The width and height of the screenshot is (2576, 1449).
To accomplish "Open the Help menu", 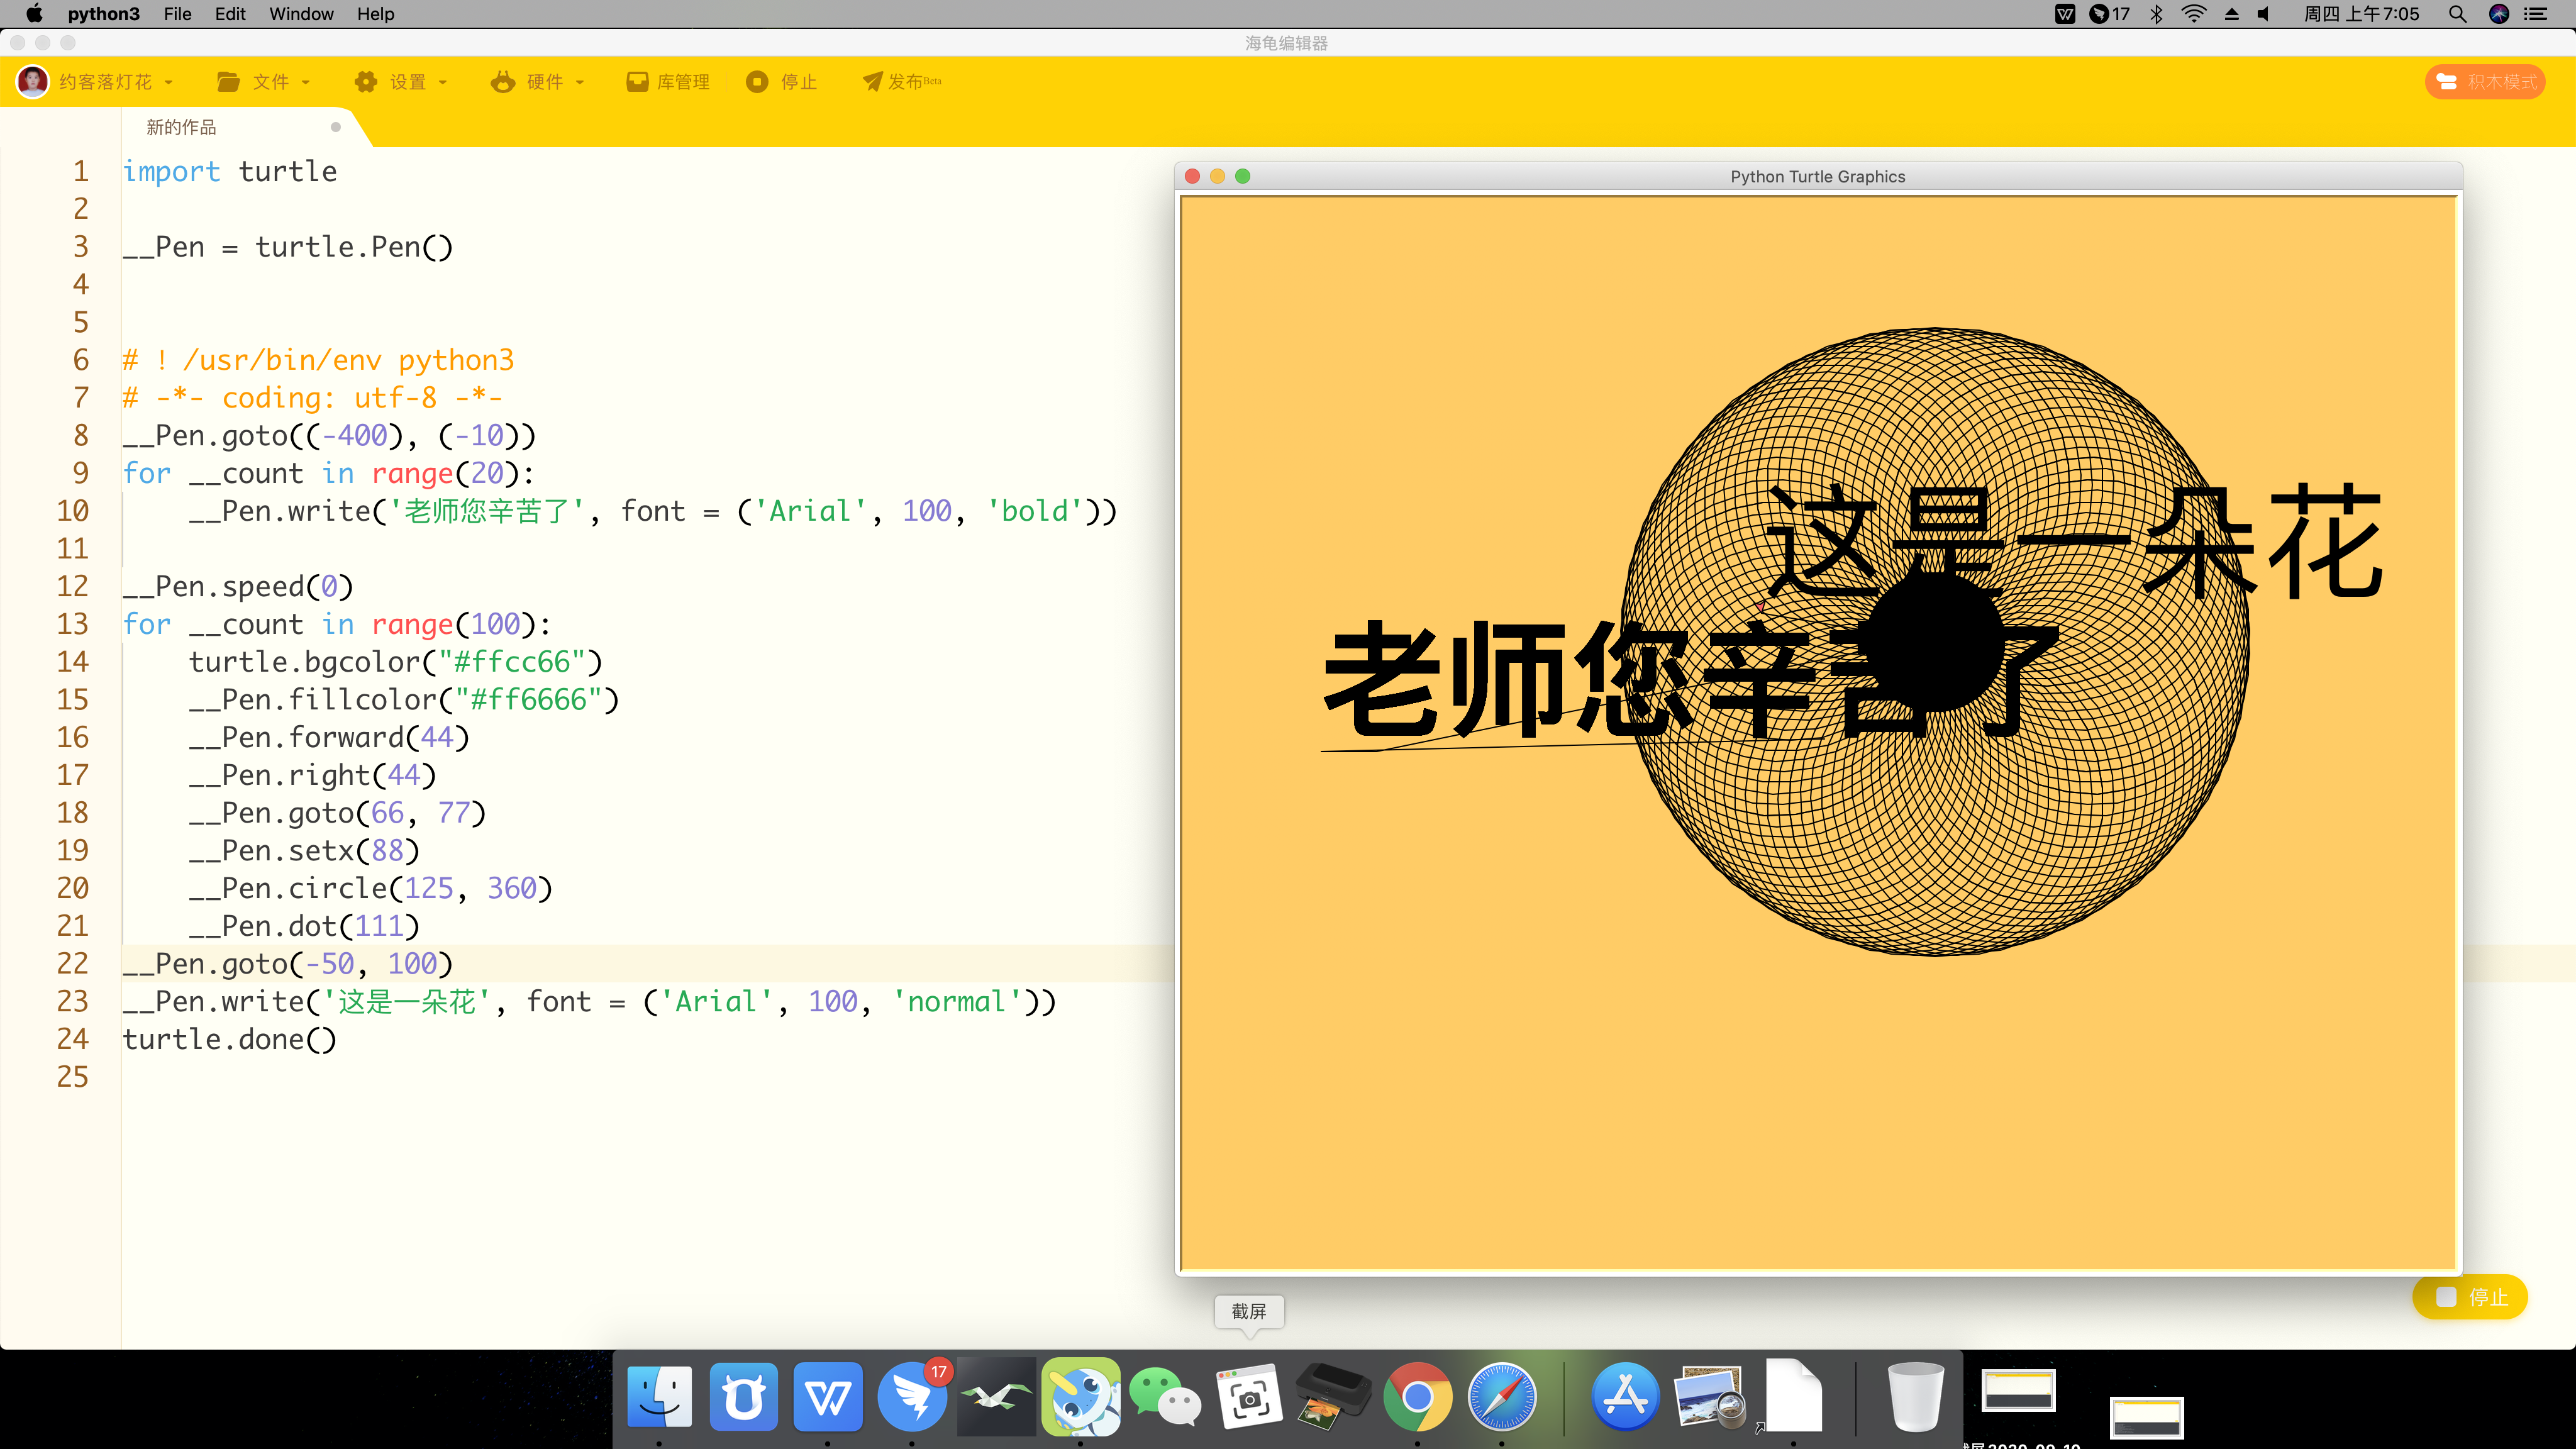I will point(376,14).
